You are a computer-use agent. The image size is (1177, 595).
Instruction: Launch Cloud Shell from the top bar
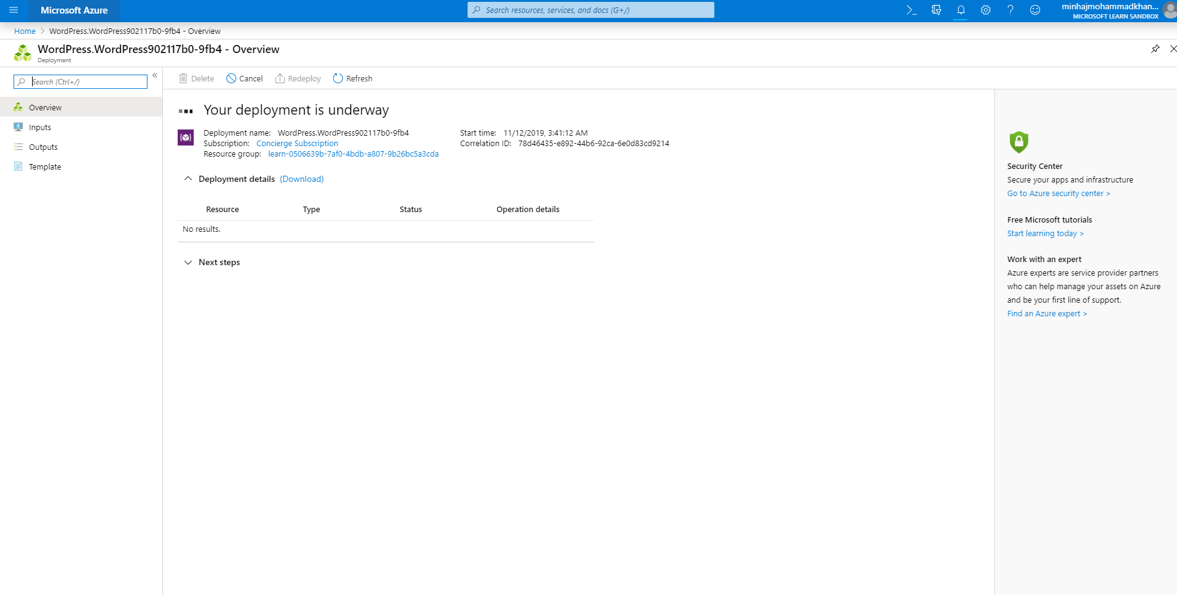point(911,10)
